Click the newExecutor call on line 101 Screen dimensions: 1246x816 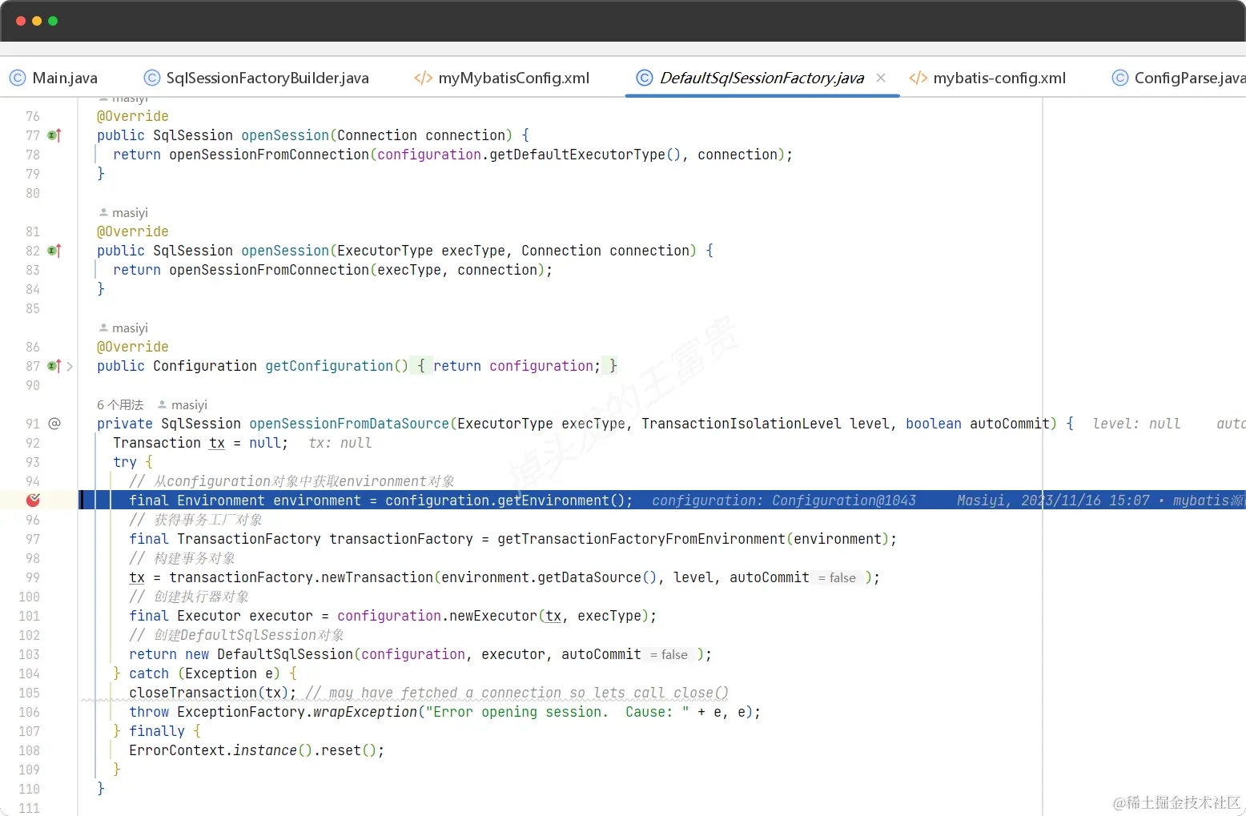(493, 616)
